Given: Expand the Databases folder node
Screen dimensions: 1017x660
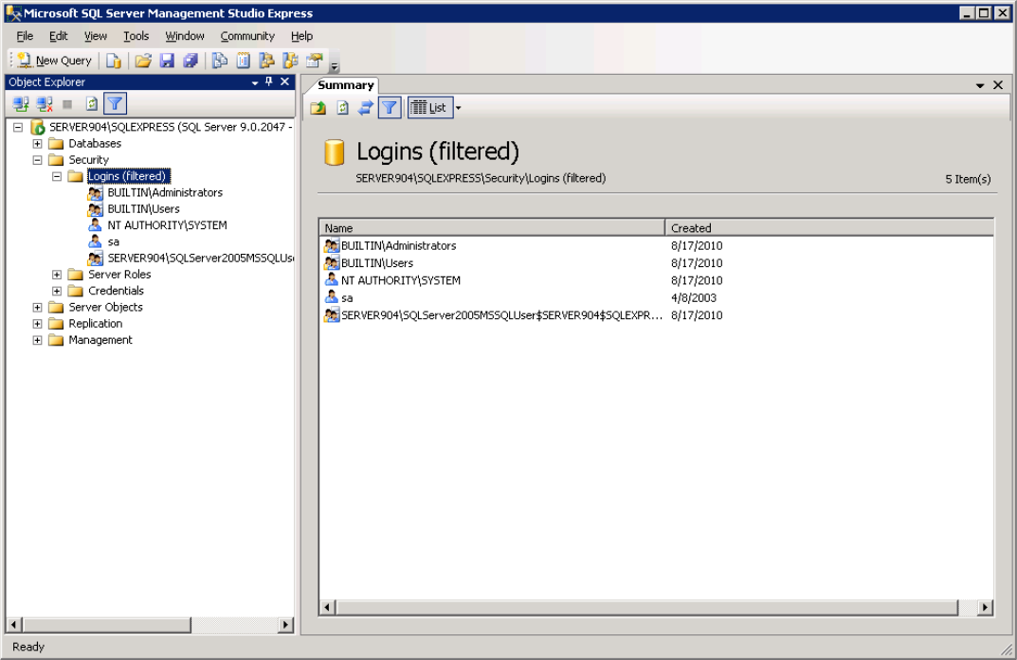Looking at the screenshot, I should [38, 144].
